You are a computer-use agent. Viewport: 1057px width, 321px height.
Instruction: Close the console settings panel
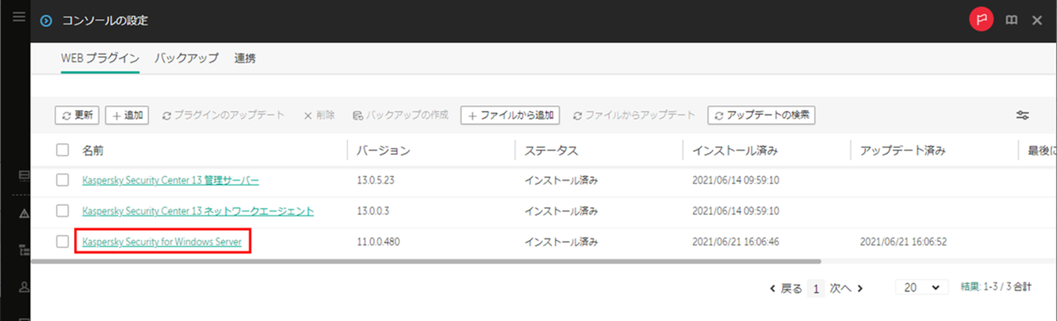1037,19
